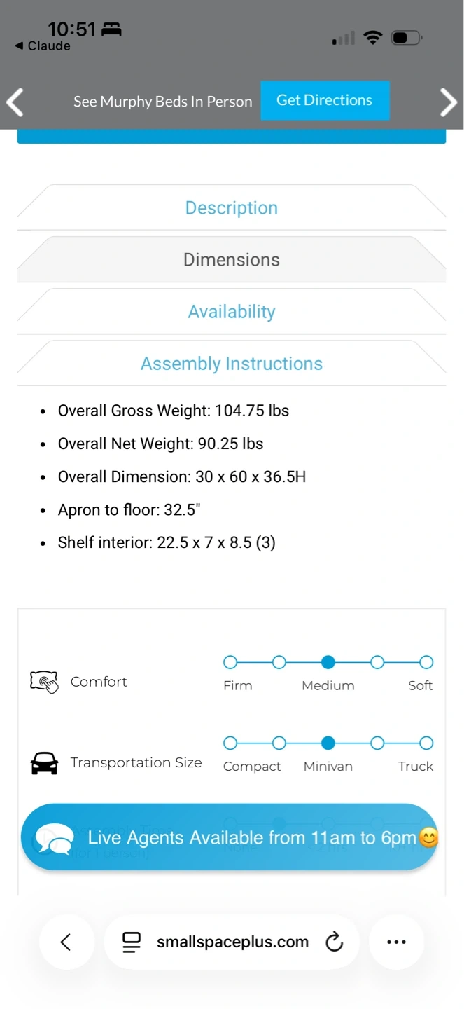Tap the Comfort mattress icon
464x1009 pixels.
click(x=44, y=681)
